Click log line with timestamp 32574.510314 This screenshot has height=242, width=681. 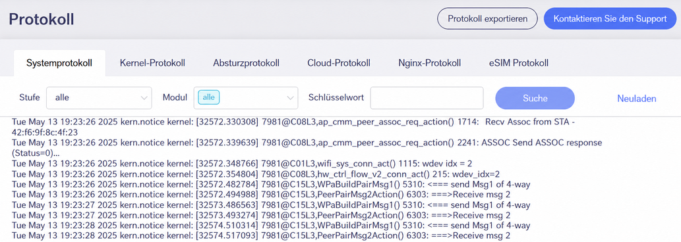coord(271,226)
